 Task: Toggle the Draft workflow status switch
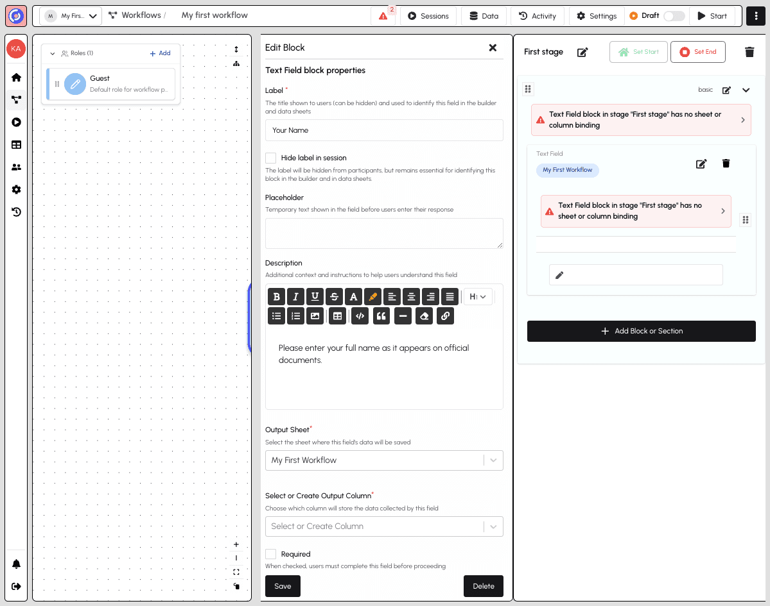(673, 15)
